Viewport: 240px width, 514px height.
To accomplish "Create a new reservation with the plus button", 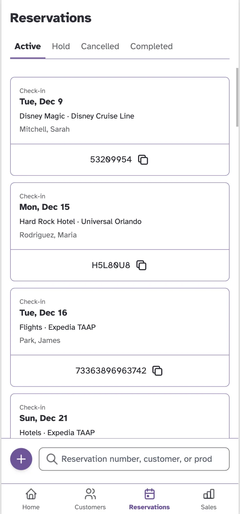I will click(21, 459).
